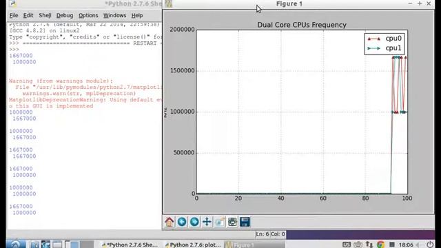This screenshot has width=441, height=248.
Task: Open the Help menu in Python Shell
Action: 137,15
